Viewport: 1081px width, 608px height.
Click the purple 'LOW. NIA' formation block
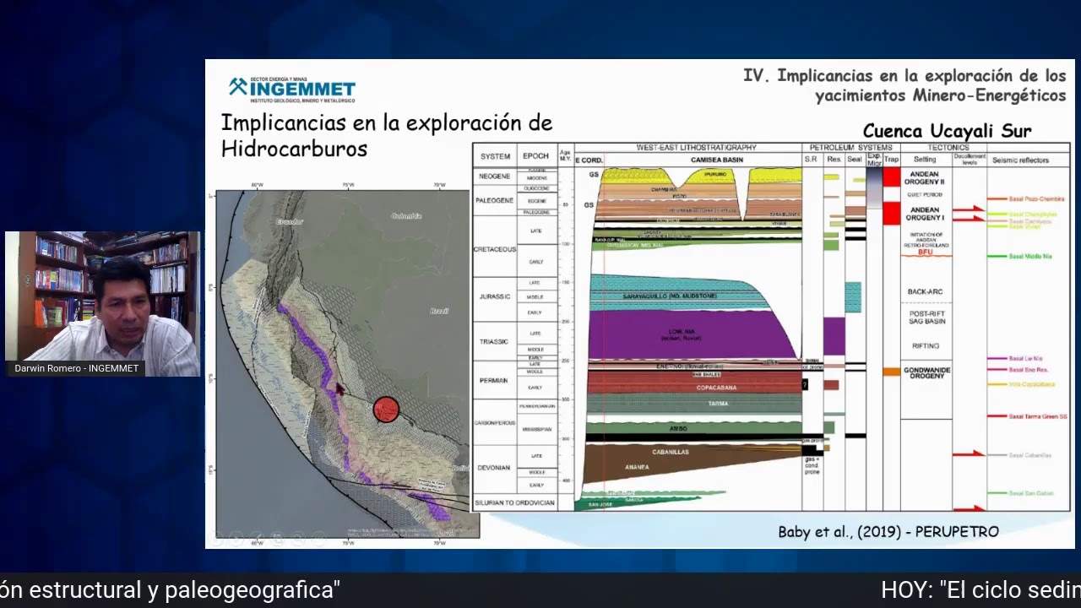(693, 334)
